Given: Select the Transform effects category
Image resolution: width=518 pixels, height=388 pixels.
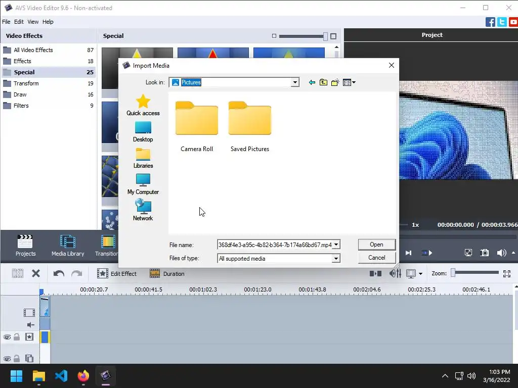Looking at the screenshot, I should [48, 83].
